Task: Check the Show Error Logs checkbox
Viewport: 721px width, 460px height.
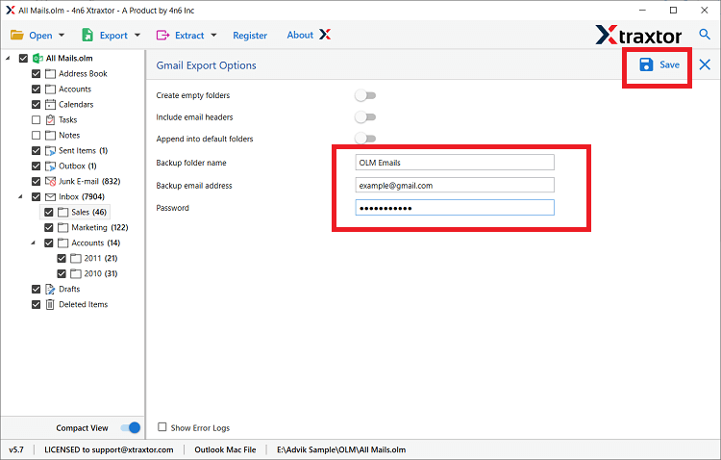Action: click(x=162, y=427)
